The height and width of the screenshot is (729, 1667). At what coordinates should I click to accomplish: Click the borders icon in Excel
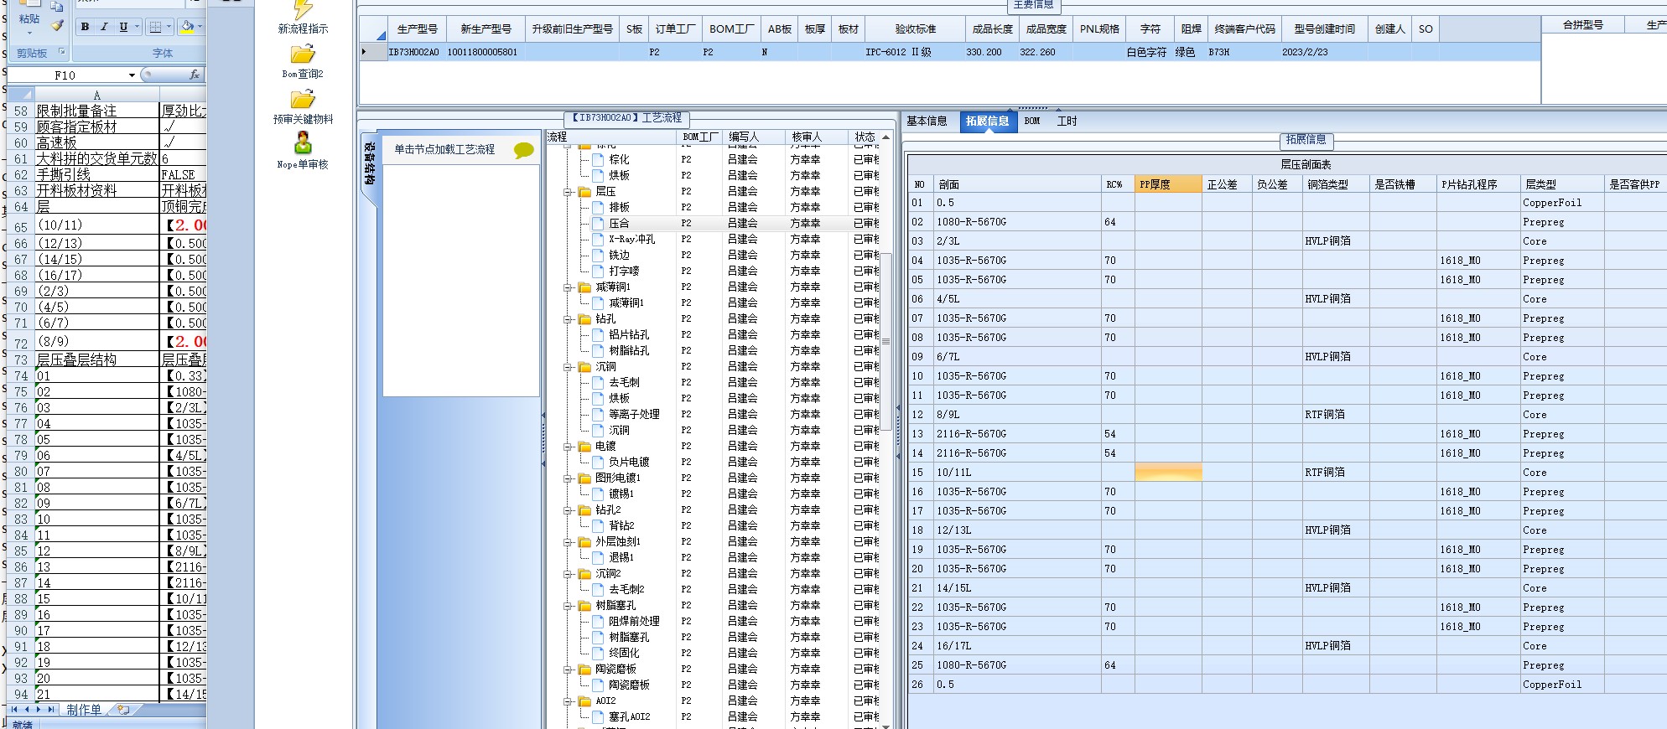coord(155,27)
